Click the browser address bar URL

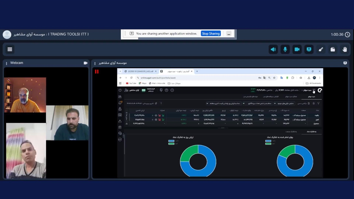[x=158, y=78]
